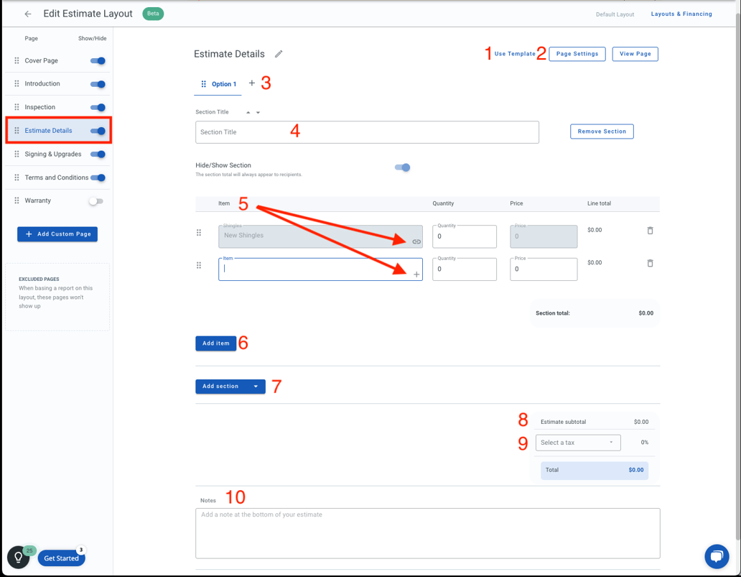Image resolution: width=741 pixels, height=577 pixels.
Task: Click the pencil icon beside Estimate Details
Action: pos(279,54)
